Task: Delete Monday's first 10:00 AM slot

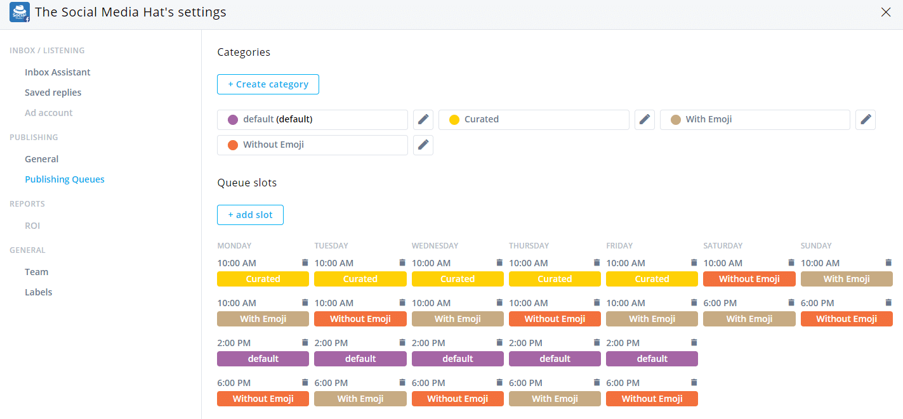Action: 305,262
